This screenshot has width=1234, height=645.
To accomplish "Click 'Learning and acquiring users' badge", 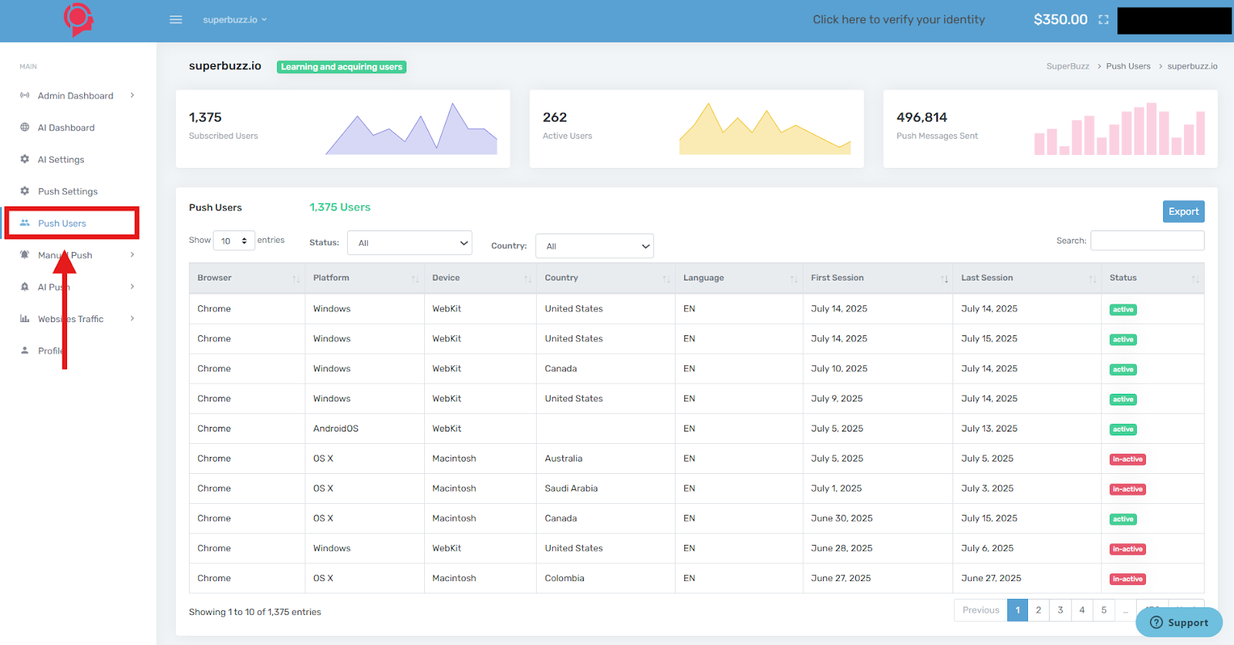I will pos(342,67).
